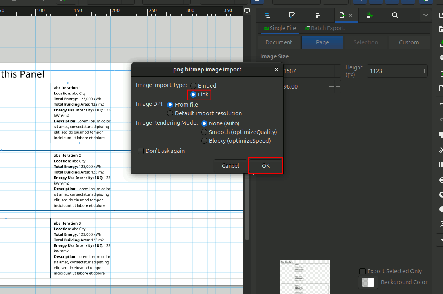Click the scissors Cut icon
Screen dimensions: 443x294
click(441, 150)
